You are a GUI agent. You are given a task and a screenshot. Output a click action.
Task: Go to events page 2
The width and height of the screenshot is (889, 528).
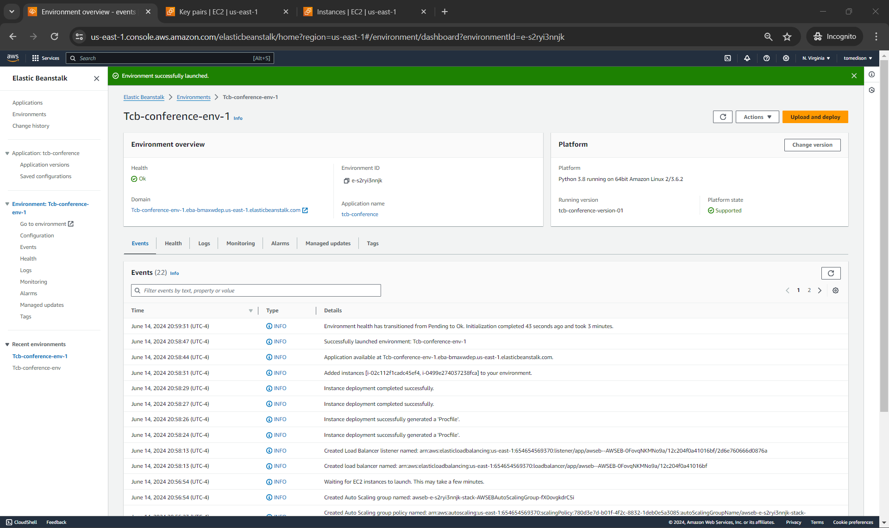(809, 291)
